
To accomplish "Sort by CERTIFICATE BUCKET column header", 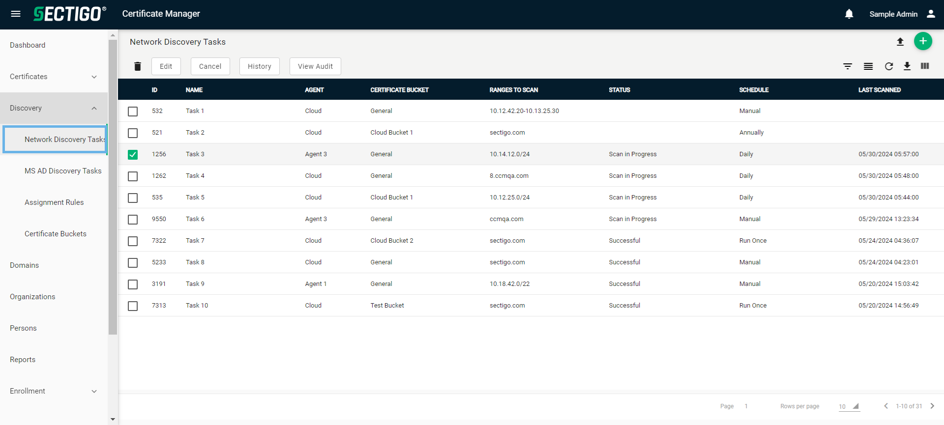I will [x=400, y=90].
